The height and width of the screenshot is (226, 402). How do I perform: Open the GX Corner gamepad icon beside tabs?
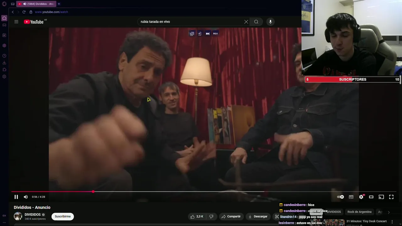(x=13, y=4)
